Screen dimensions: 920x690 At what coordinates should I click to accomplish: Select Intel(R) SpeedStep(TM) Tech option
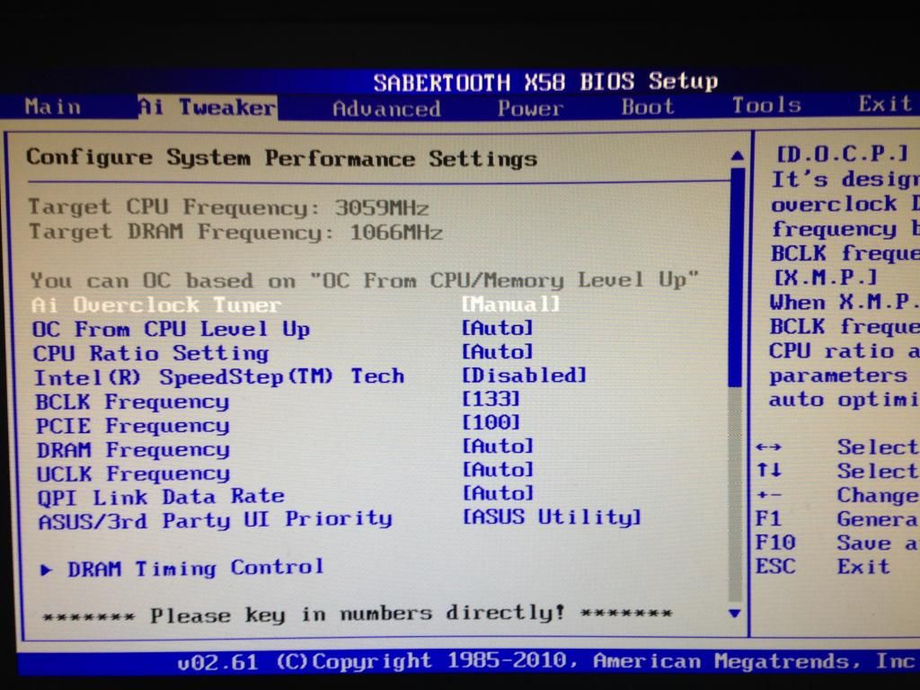tap(219, 376)
